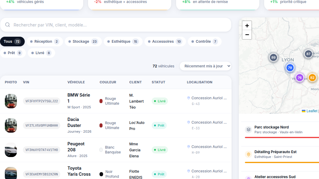Click the purple 76 map cluster marker
This screenshot has width=319, height=179.
click(299, 78)
